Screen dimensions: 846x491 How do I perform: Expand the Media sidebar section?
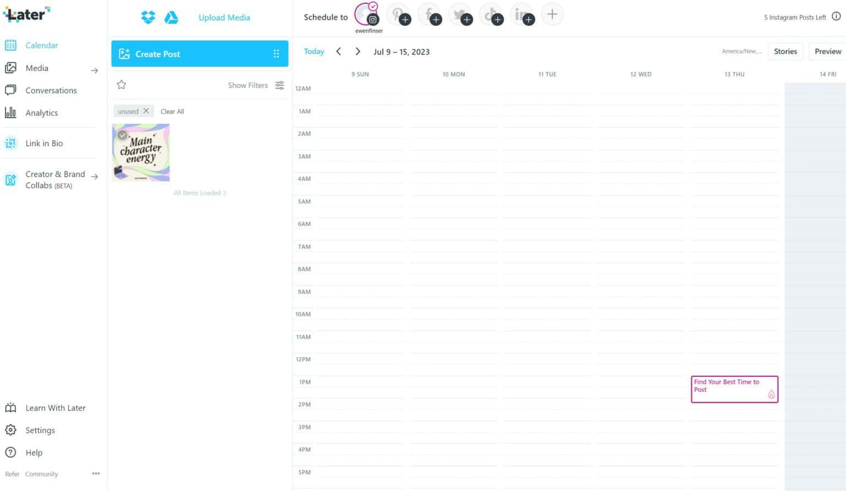(x=94, y=71)
